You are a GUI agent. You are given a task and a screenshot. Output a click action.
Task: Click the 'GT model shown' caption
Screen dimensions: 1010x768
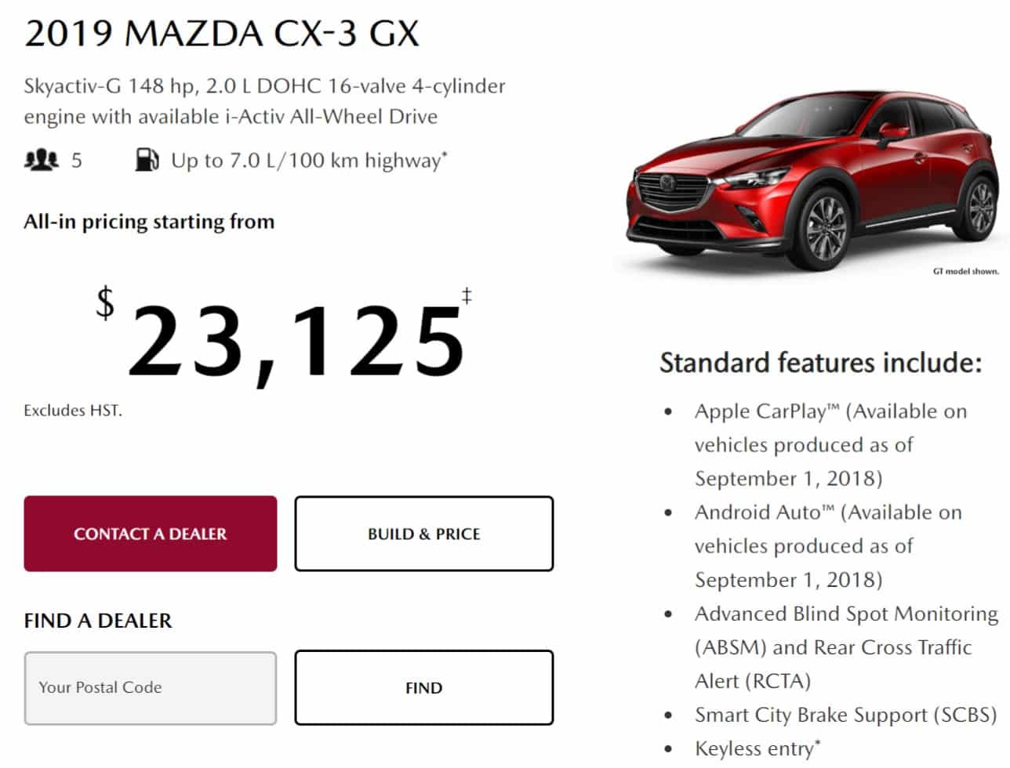(x=966, y=271)
